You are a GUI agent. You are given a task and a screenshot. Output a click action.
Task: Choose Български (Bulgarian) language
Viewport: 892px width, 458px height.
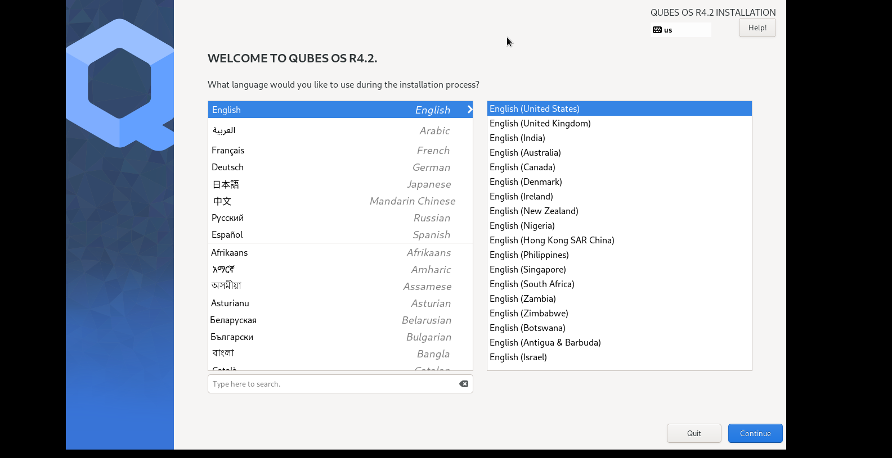coord(340,337)
